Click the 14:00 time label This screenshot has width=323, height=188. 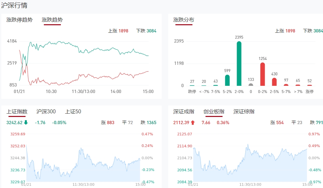(x=116, y=91)
